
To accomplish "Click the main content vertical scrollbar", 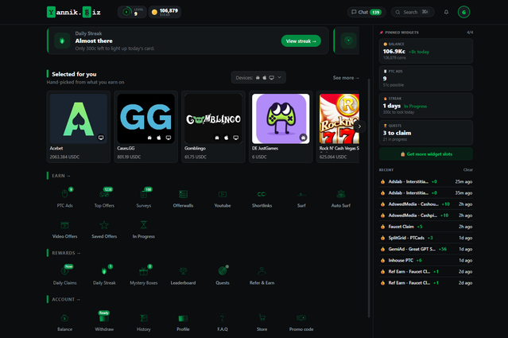I will (x=369, y=198).
